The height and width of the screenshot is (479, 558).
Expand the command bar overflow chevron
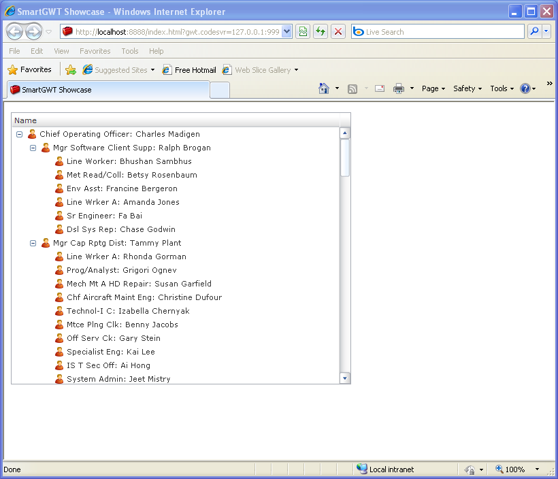[549, 83]
